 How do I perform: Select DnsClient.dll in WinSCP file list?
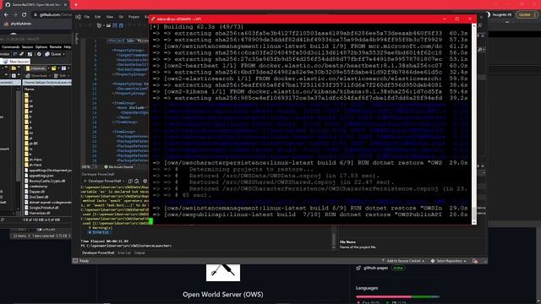click(36, 197)
